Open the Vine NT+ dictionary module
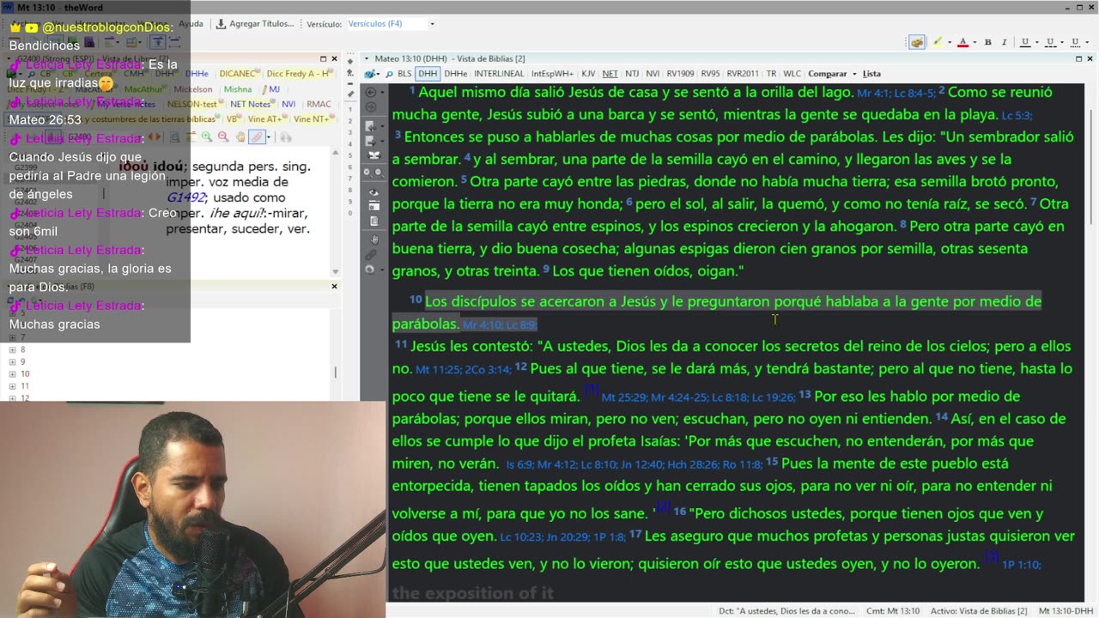 313,119
